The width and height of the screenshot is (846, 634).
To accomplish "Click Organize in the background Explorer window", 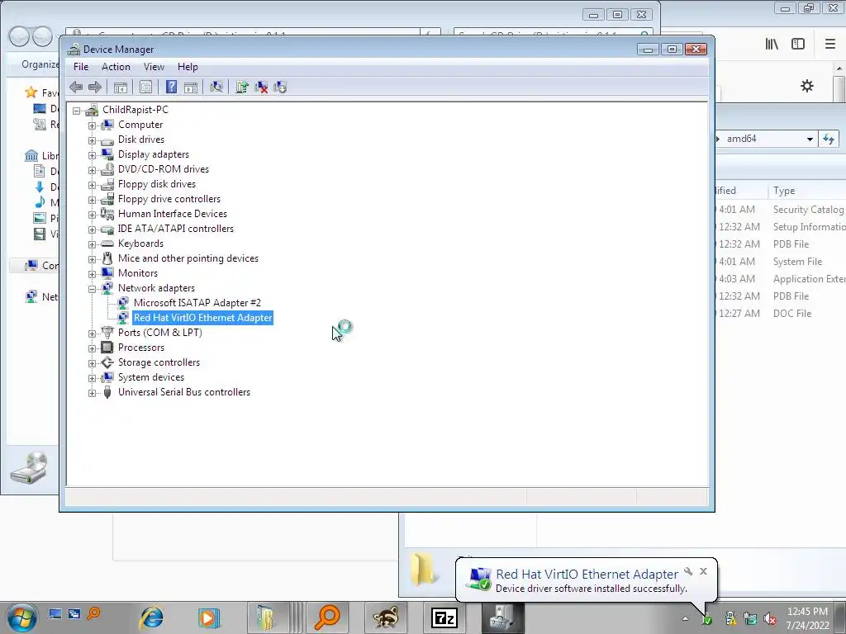I will [40, 64].
